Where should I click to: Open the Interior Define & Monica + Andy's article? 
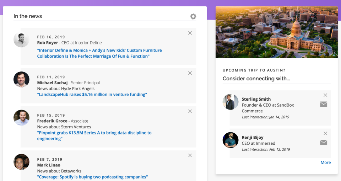click(x=99, y=53)
